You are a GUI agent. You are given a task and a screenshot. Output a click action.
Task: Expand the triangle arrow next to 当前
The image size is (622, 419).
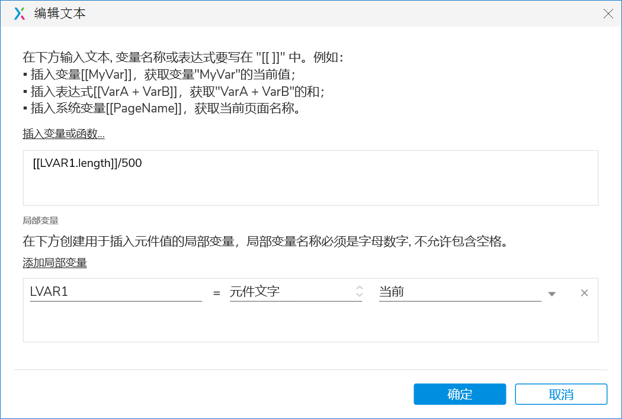pyautogui.click(x=552, y=294)
